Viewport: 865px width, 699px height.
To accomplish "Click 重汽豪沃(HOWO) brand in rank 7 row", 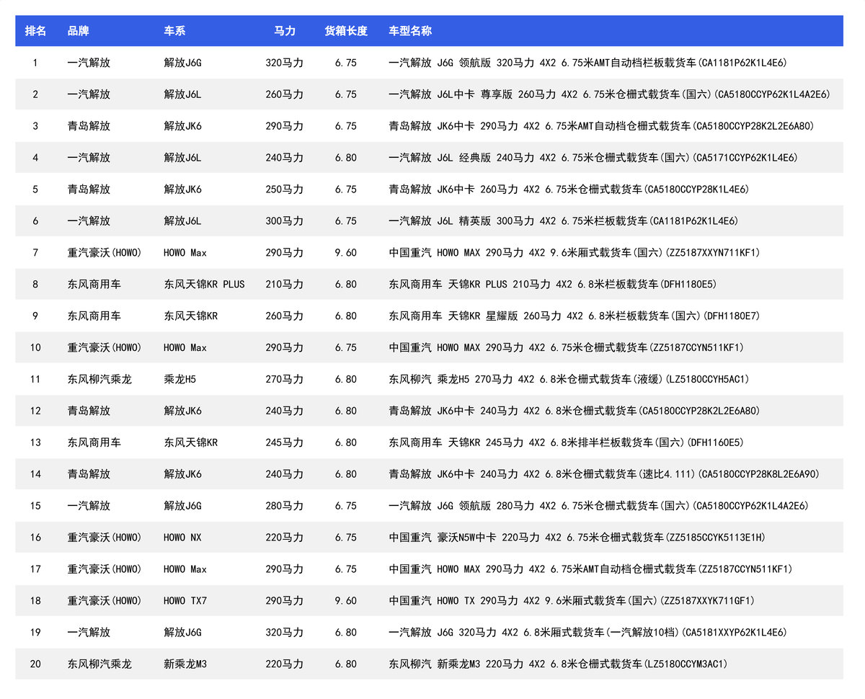I will coord(105,253).
